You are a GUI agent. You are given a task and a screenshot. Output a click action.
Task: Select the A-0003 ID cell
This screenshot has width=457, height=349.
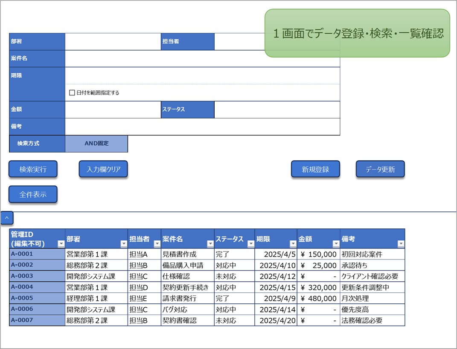pyautogui.click(x=37, y=276)
